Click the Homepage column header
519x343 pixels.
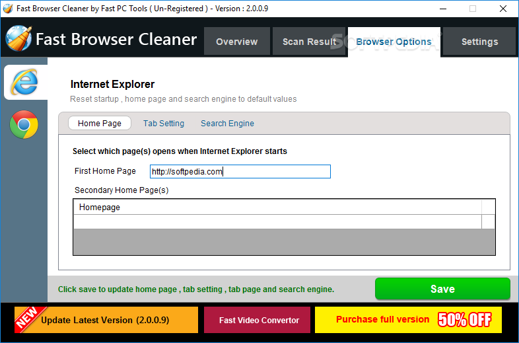[x=277, y=207]
